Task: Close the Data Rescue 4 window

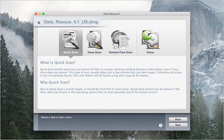Action: (36, 14)
